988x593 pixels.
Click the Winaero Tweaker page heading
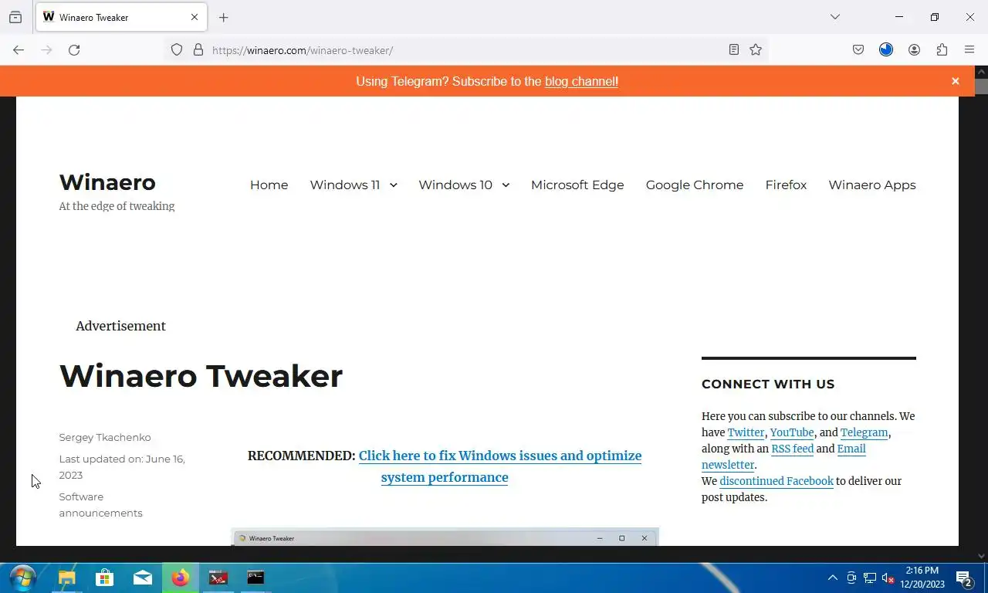pyautogui.click(x=201, y=376)
